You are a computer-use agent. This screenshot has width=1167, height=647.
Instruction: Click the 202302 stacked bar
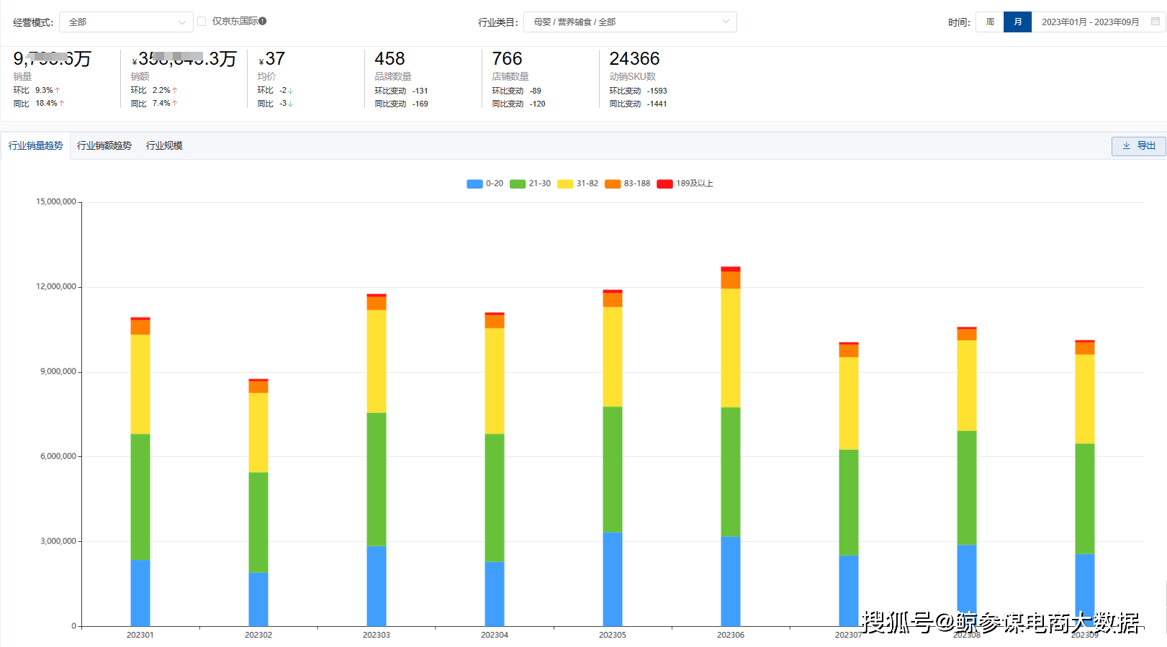258,502
